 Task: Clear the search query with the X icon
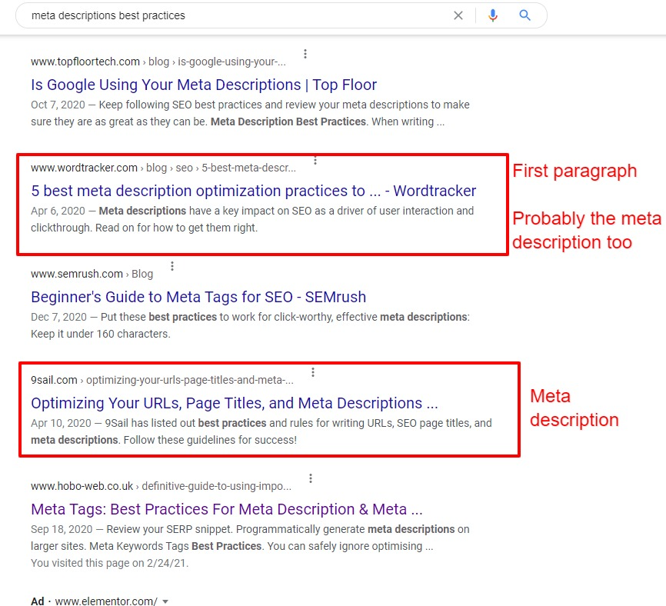point(458,15)
